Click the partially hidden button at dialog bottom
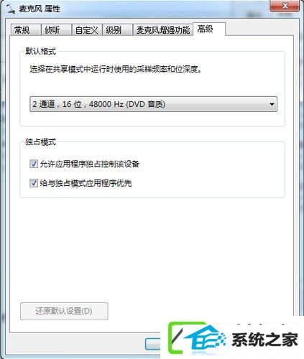The height and width of the screenshot is (359, 304). pos(153,345)
